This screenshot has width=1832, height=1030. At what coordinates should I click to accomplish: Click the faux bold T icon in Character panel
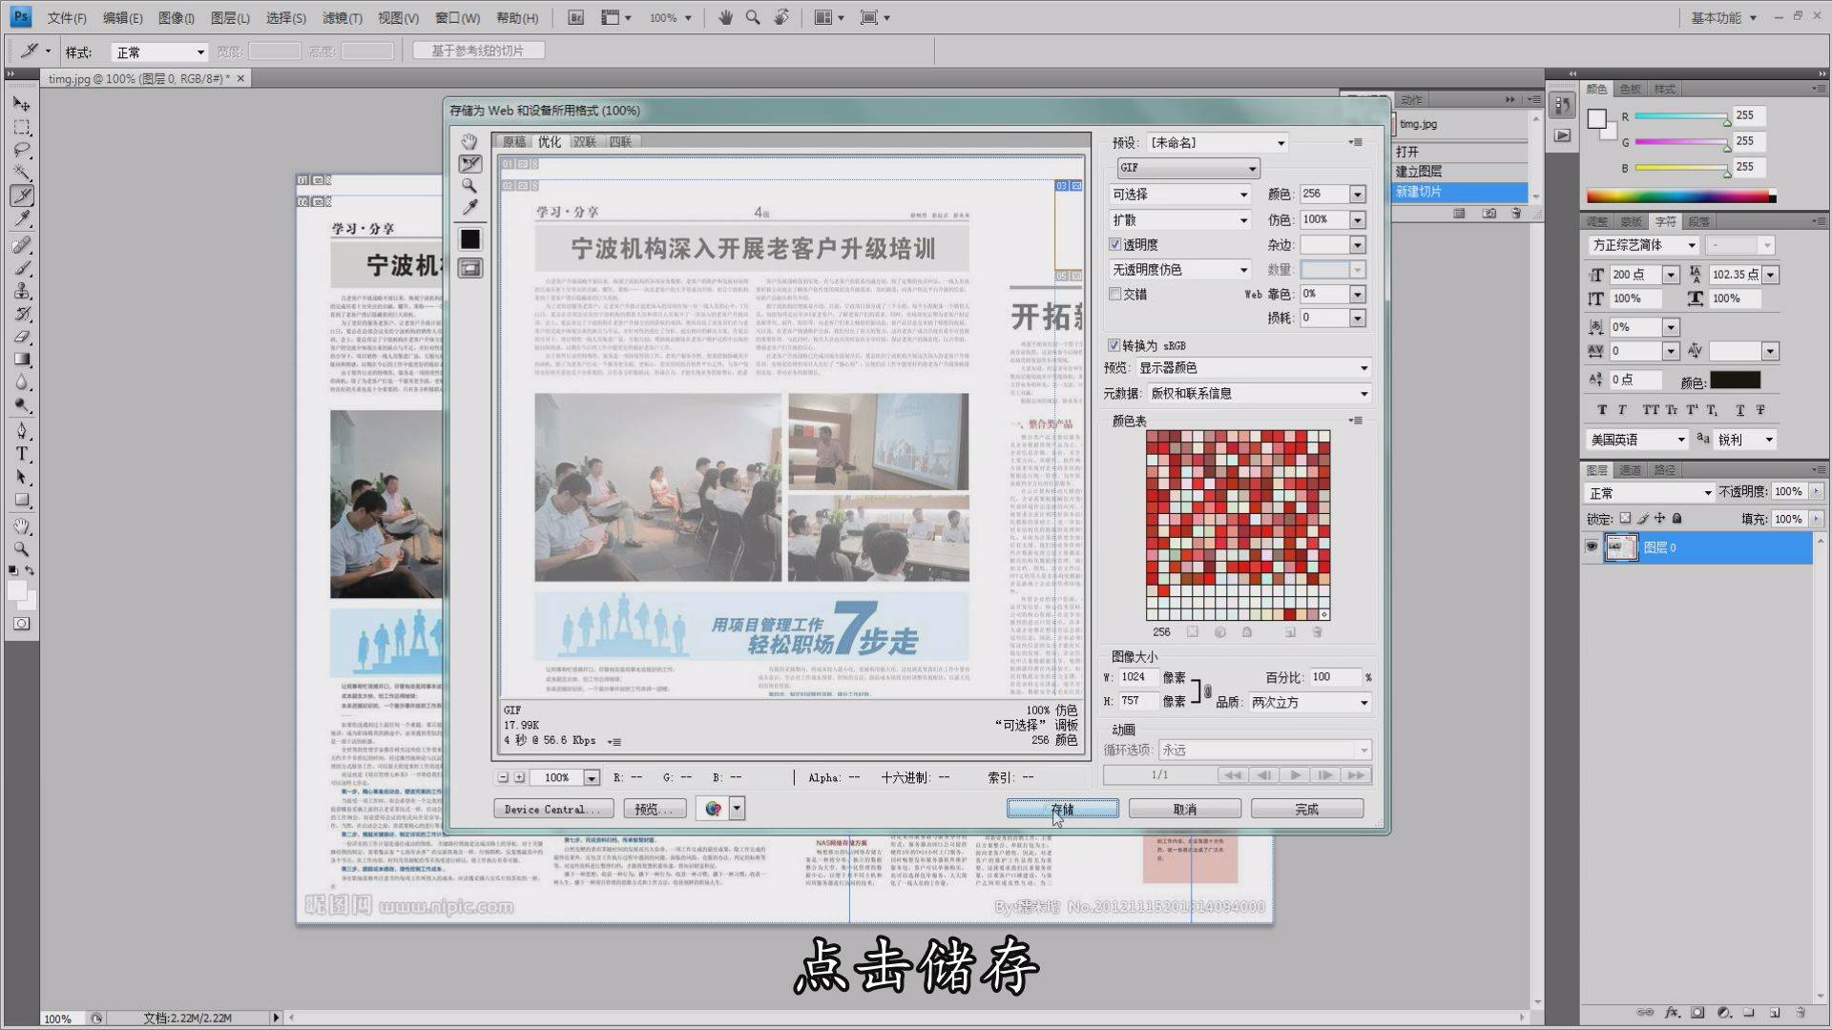pyautogui.click(x=1602, y=410)
